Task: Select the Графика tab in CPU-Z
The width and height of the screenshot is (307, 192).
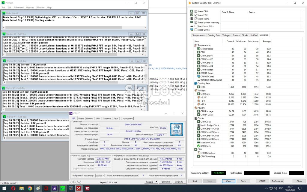Action: (x=107, y=118)
